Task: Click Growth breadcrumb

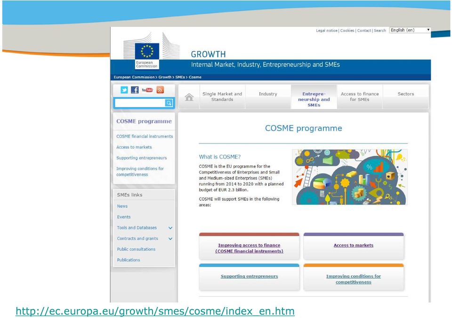Action: coord(165,77)
